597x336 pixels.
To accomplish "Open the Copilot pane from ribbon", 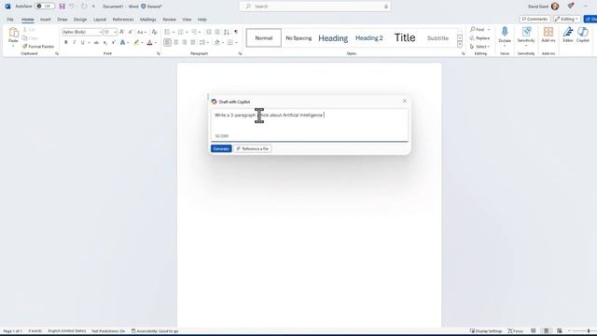I will coord(582,35).
